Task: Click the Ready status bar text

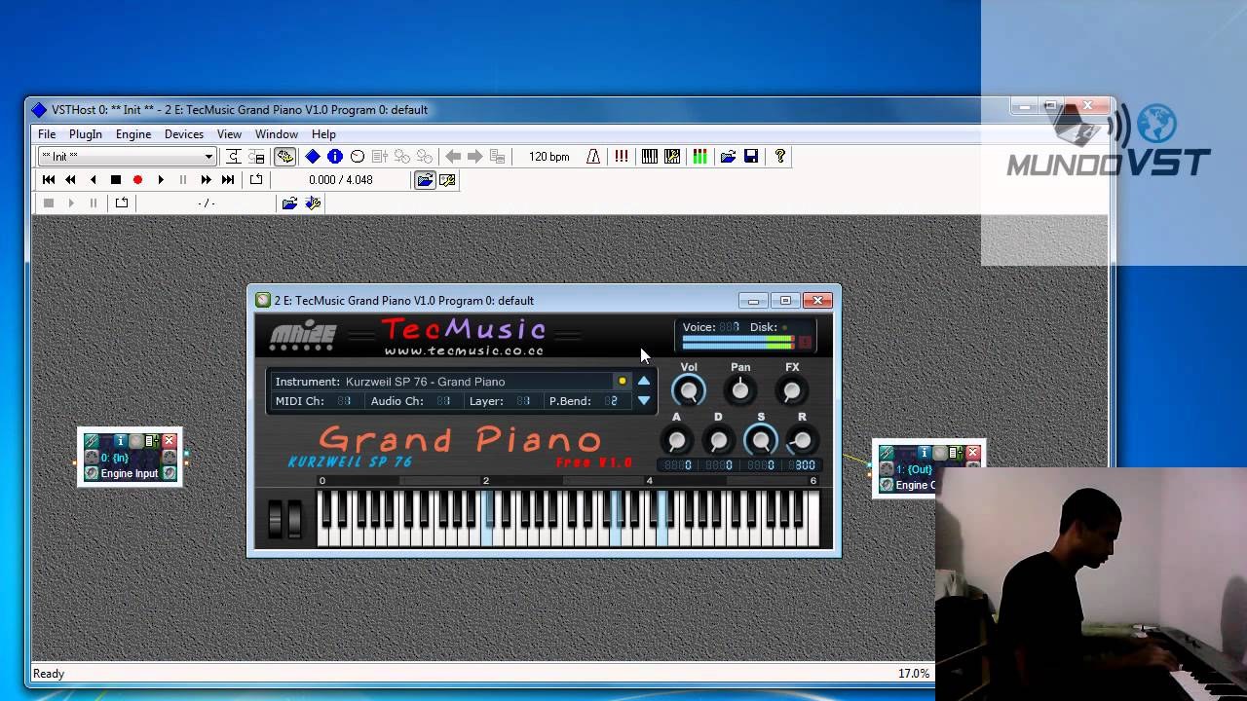Action: [x=49, y=674]
